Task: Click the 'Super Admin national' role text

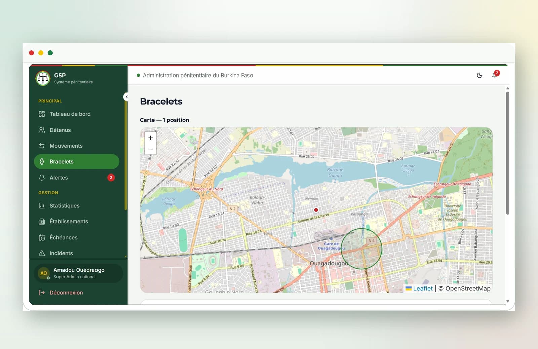Action: pyautogui.click(x=74, y=277)
